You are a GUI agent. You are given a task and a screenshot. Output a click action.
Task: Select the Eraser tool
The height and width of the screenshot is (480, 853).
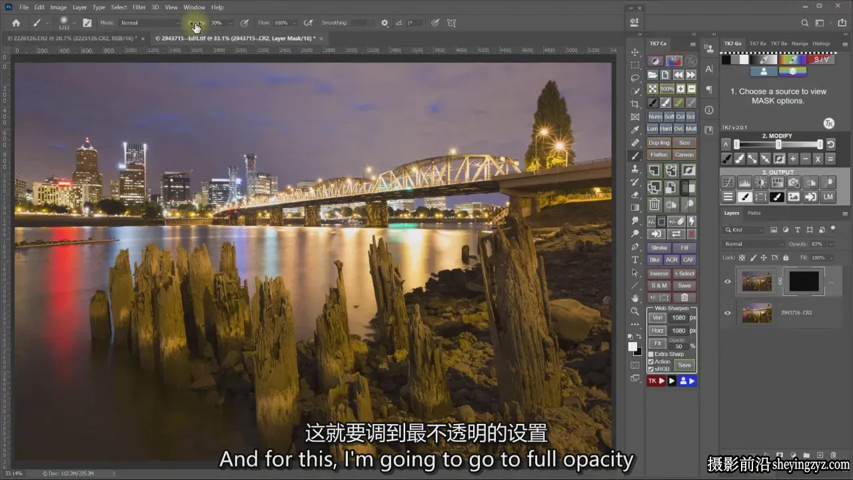click(635, 195)
